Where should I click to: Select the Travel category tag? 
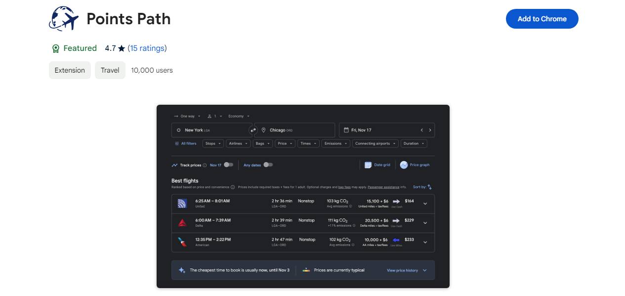pos(110,70)
